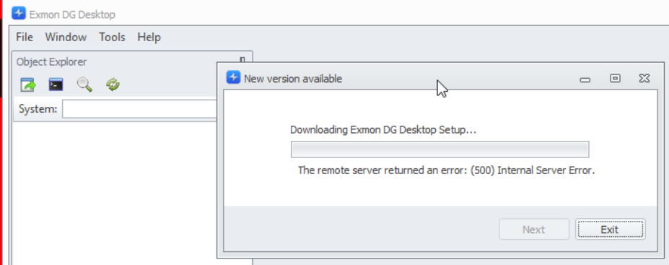Screen dimensions: 669x265
Task: Click the Object Explorer panel header
Action: coord(133,62)
